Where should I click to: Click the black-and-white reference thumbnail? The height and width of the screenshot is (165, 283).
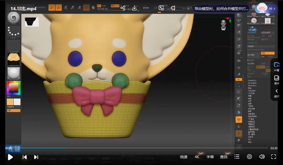[x=32, y=22]
